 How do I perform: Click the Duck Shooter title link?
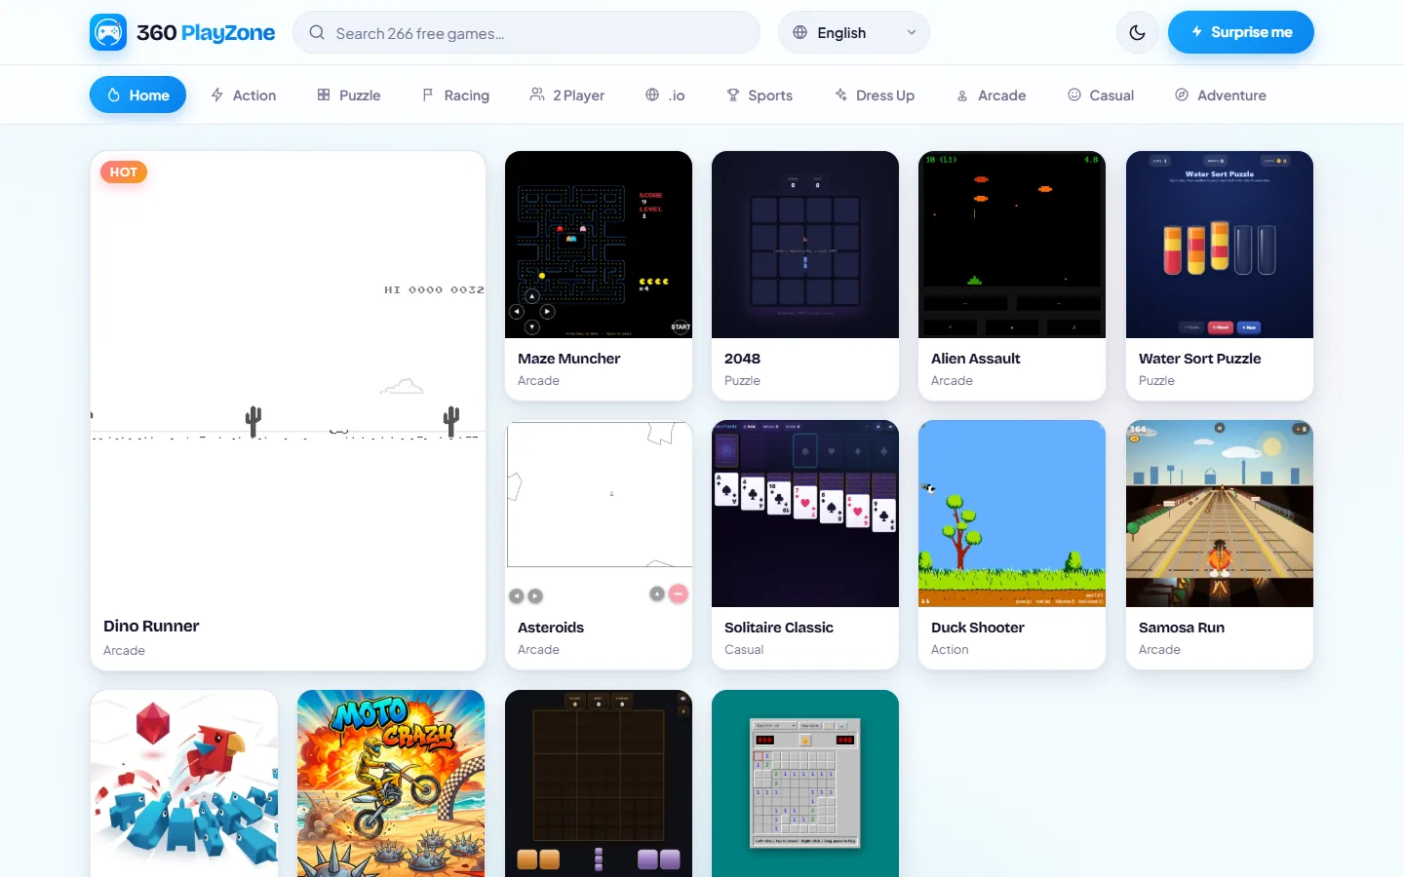pos(978,628)
